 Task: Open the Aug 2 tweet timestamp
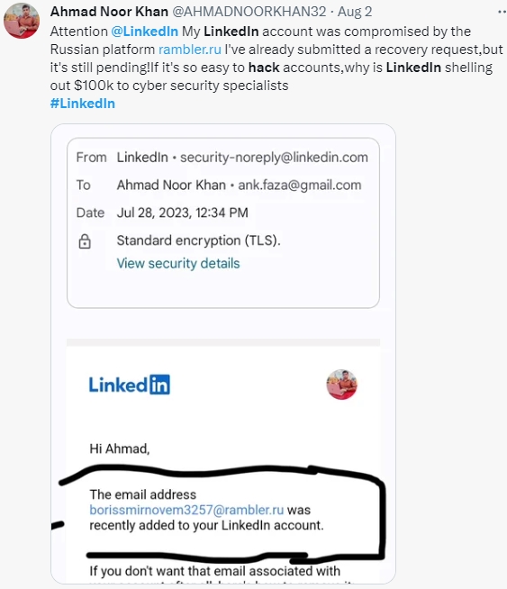[x=355, y=12]
